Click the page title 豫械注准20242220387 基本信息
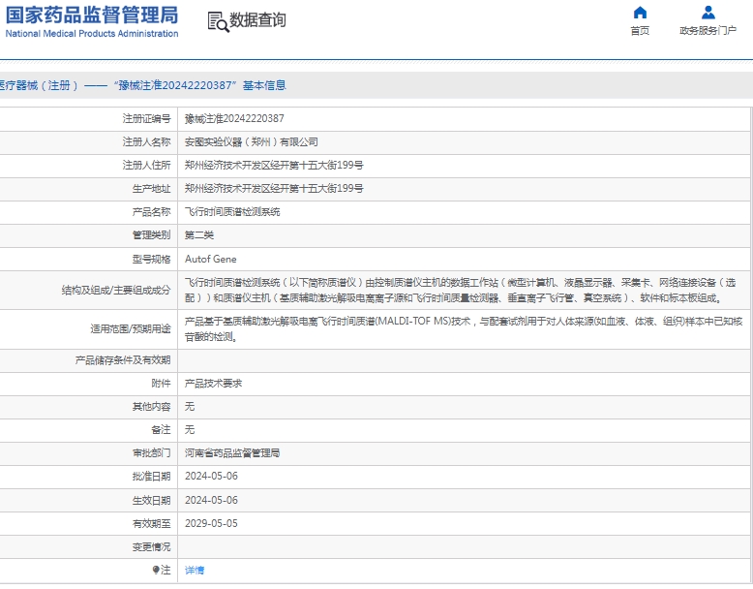The image size is (753, 589). (x=200, y=85)
